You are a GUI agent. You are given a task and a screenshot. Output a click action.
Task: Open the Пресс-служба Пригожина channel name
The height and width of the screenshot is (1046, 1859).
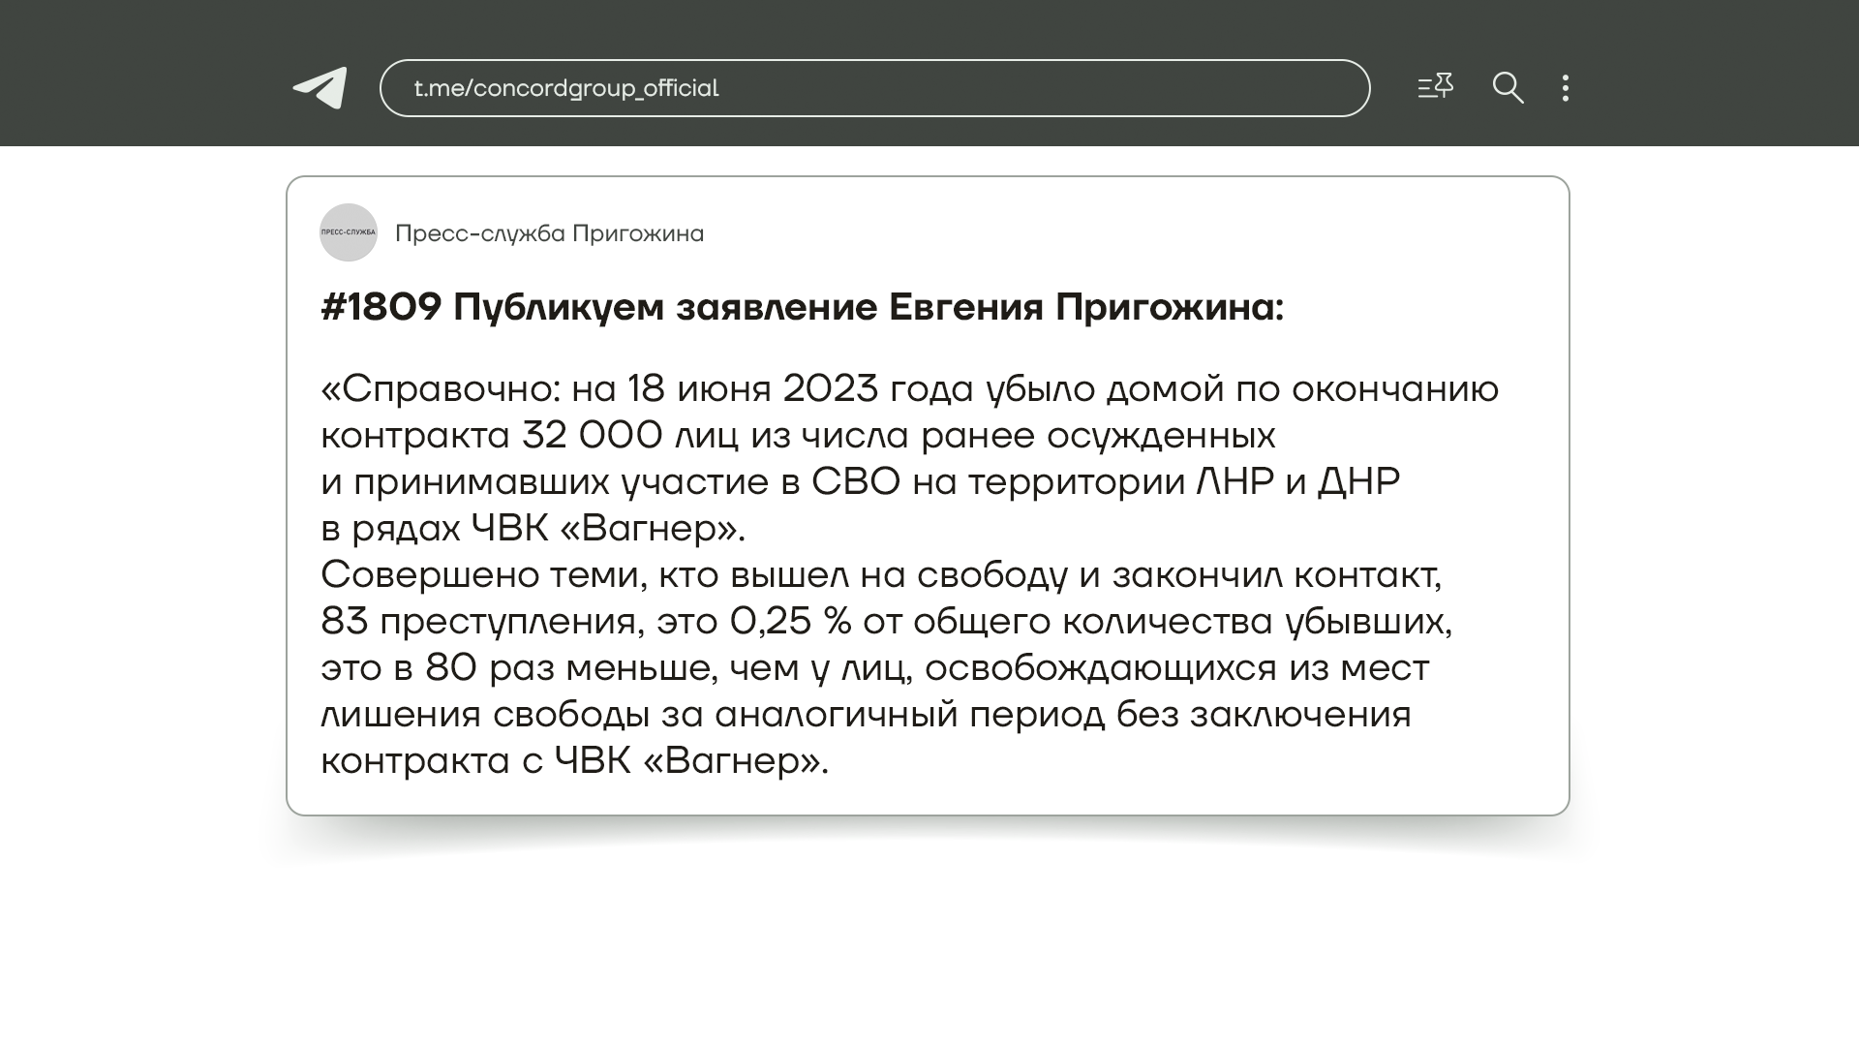tap(549, 233)
